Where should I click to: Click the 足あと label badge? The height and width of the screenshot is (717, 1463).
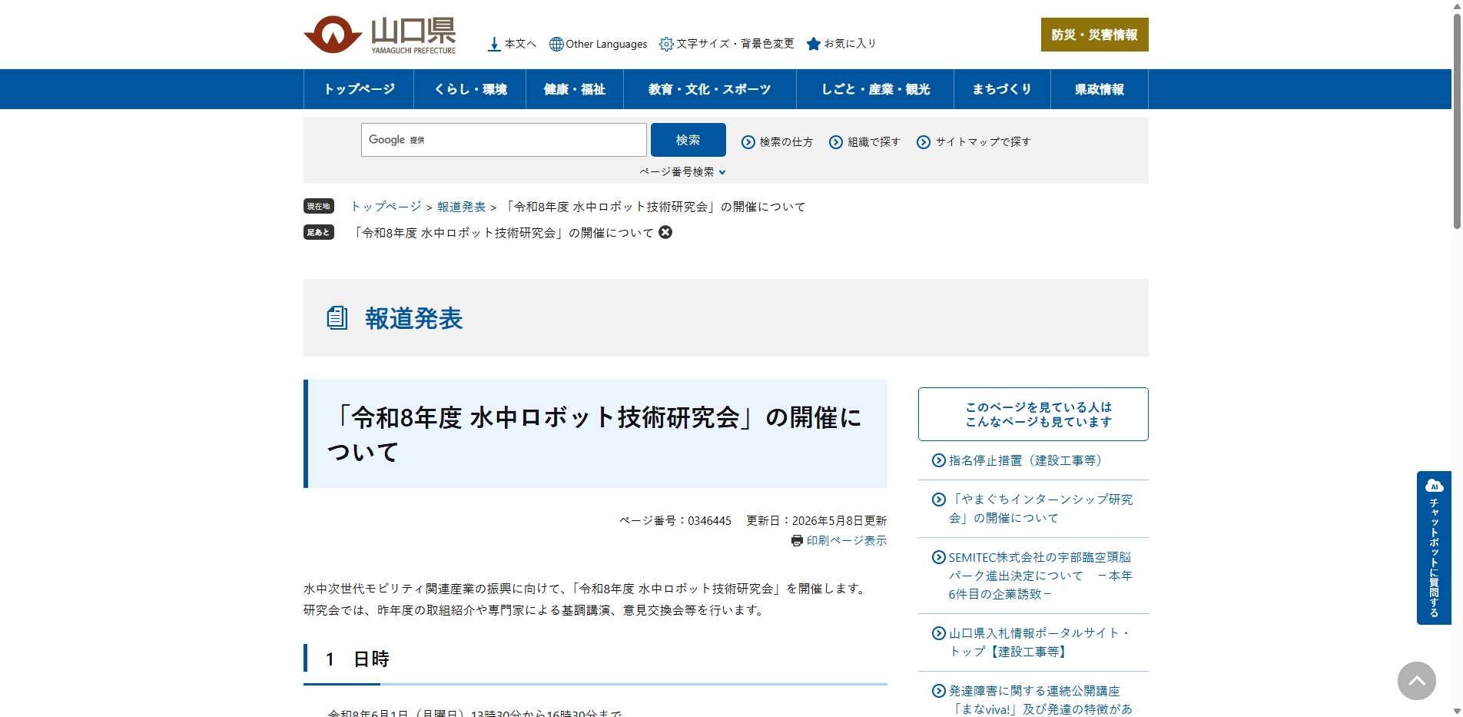[x=319, y=232]
